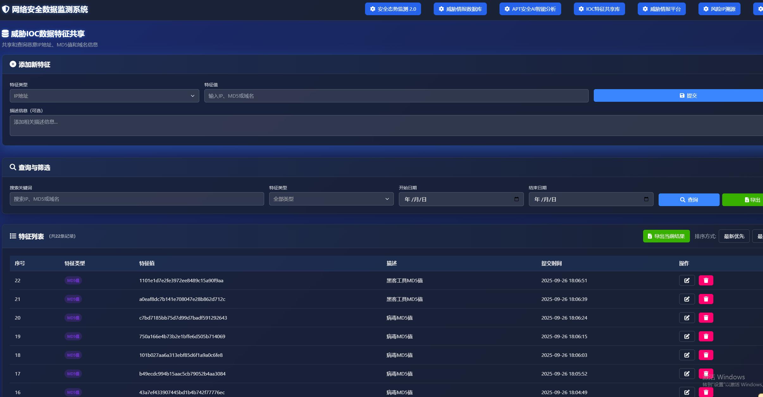Click edit icon for record 18
The width and height of the screenshot is (763, 397).
click(x=687, y=355)
